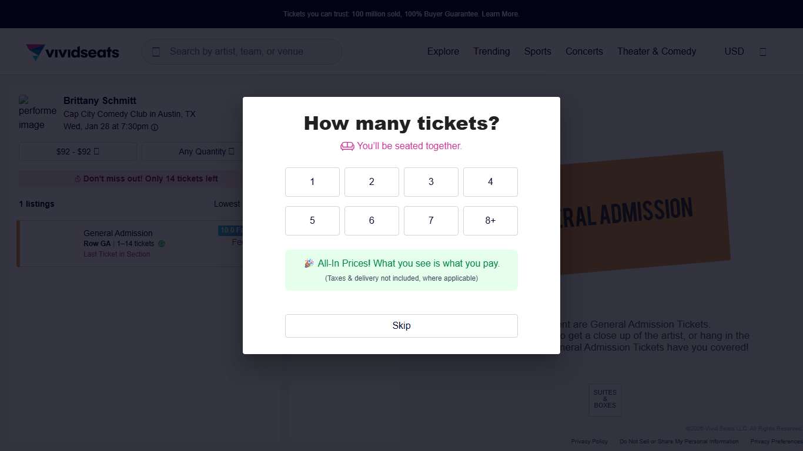
Task: Select 2 tickets
Action: [372, 182]
